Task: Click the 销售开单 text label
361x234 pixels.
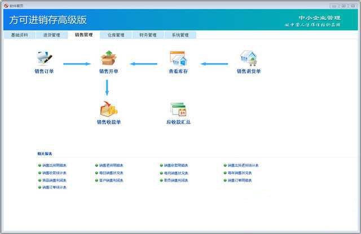Action: click(109, 71)
